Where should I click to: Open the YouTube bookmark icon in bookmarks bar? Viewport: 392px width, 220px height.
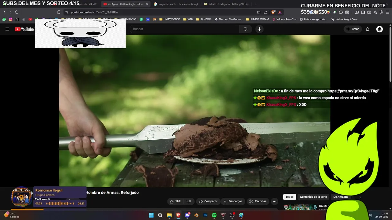[x=30, y=19]
